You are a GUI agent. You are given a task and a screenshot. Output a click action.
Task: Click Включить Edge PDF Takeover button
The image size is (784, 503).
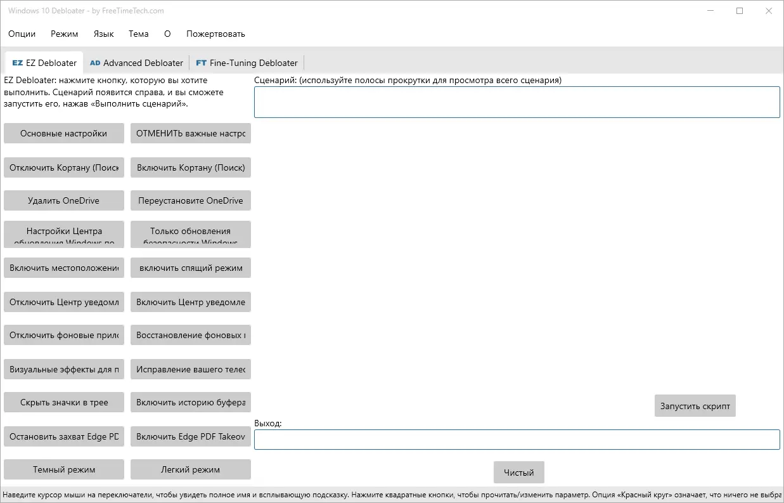[191, 436]
